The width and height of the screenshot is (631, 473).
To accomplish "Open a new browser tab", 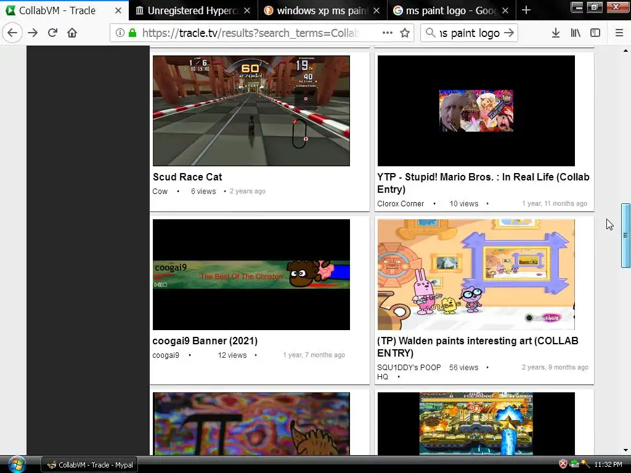I will [x=526, y=10].
